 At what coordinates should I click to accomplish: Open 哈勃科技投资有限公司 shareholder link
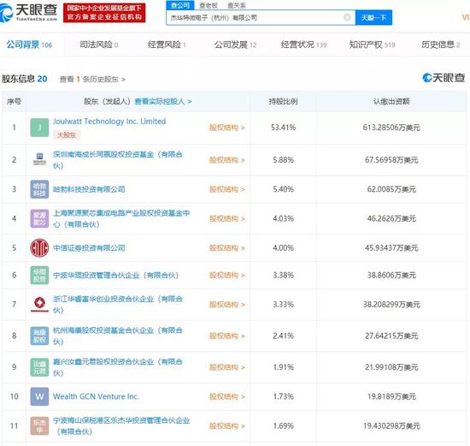89,189
